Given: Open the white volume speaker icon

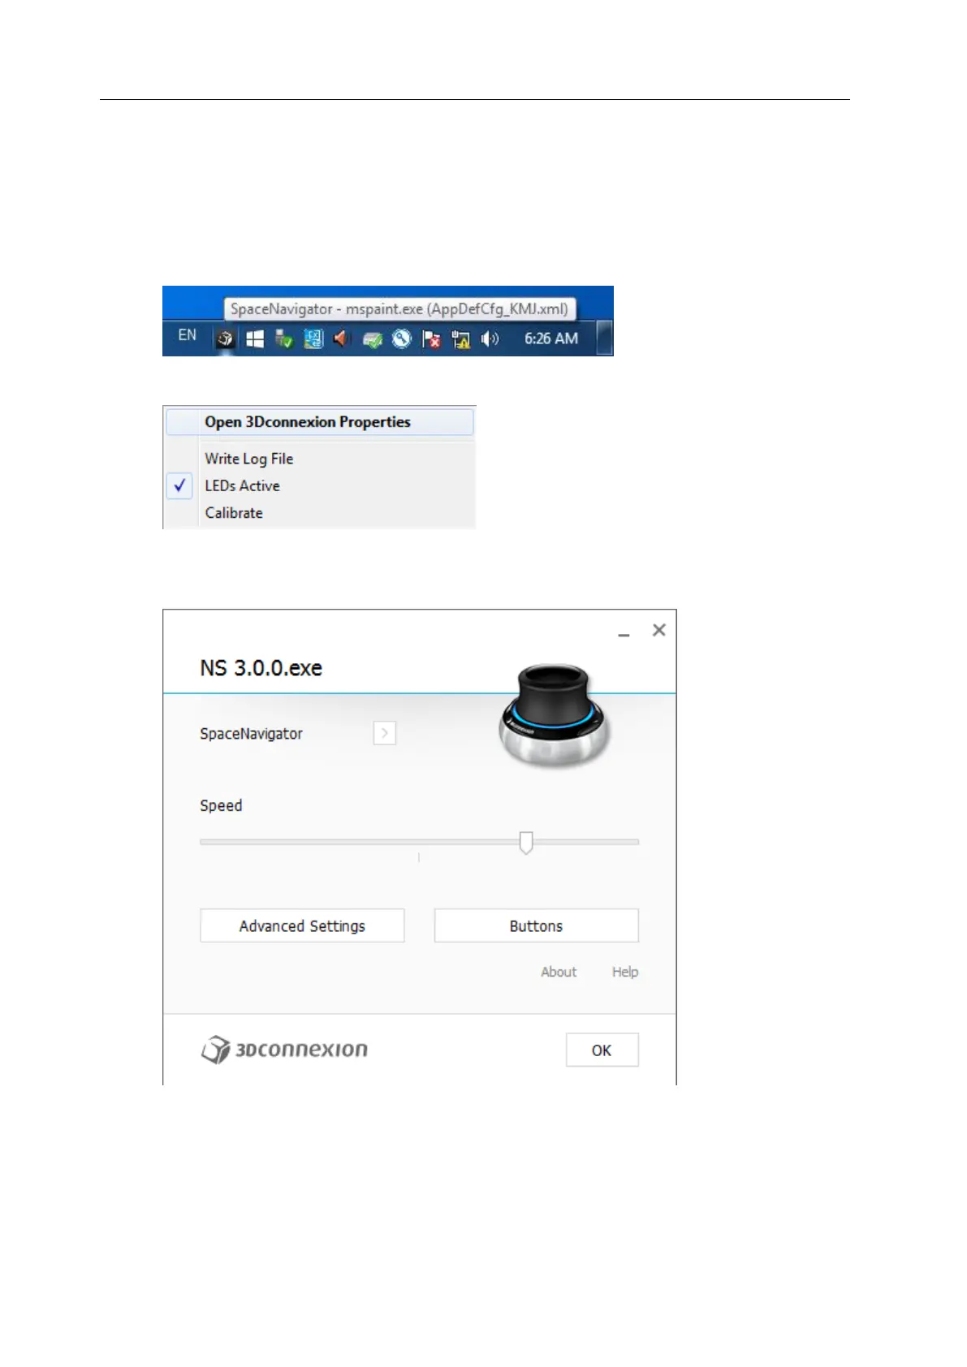Looking at the screenshot, I should 490,339.
